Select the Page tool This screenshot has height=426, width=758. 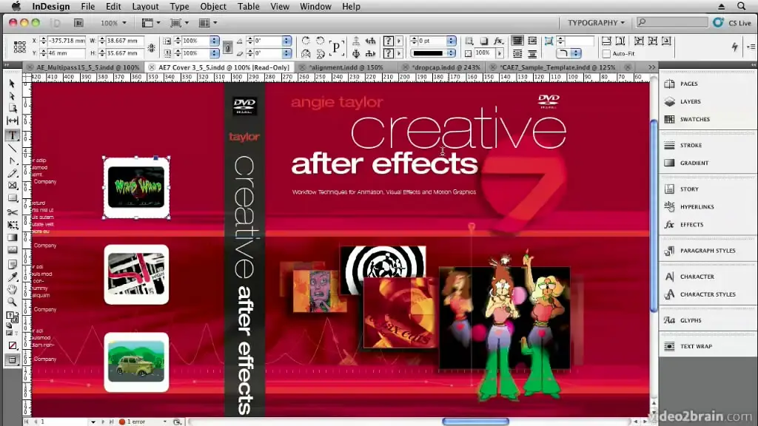pos(12,108)
